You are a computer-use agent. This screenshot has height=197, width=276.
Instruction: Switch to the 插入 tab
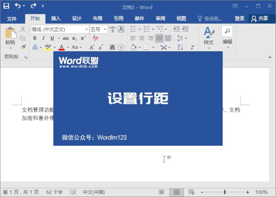click(x=56, y=18)
